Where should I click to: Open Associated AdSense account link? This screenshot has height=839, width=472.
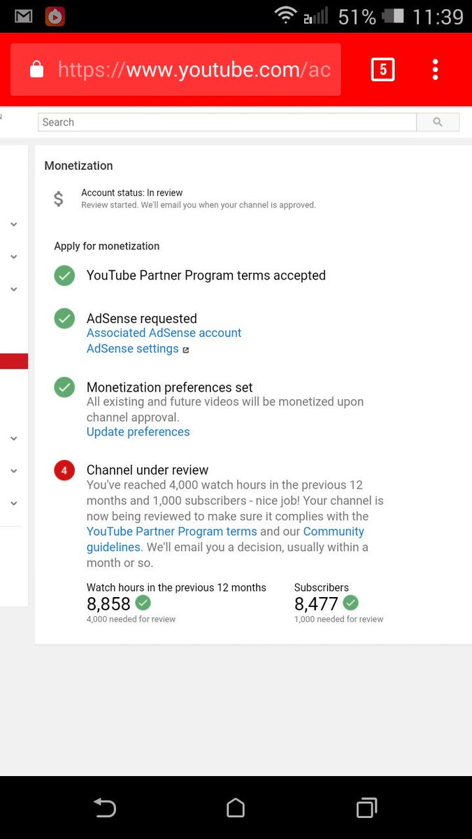(164, 333)
